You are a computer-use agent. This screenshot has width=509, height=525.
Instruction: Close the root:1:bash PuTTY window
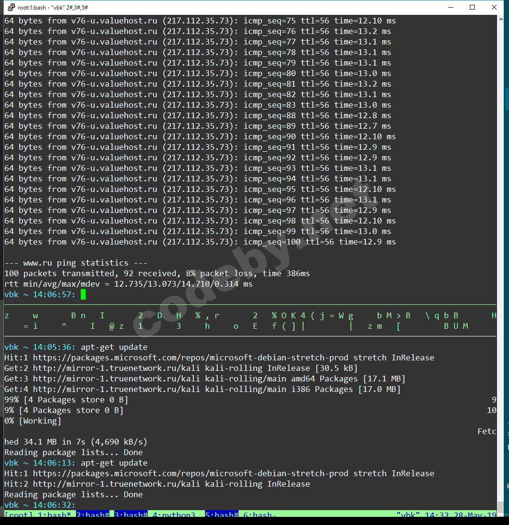click(494, 7)
